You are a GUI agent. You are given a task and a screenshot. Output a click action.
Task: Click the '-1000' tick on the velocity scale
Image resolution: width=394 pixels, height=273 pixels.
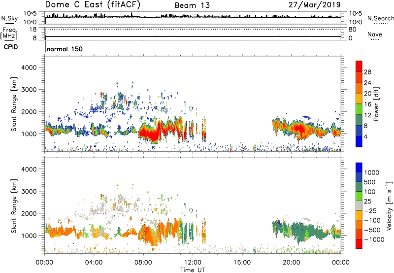coord(374,239)
